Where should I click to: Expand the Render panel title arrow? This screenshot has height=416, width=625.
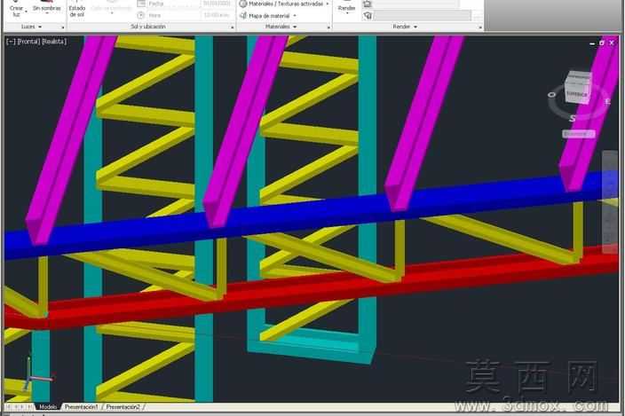coord(415,27)
